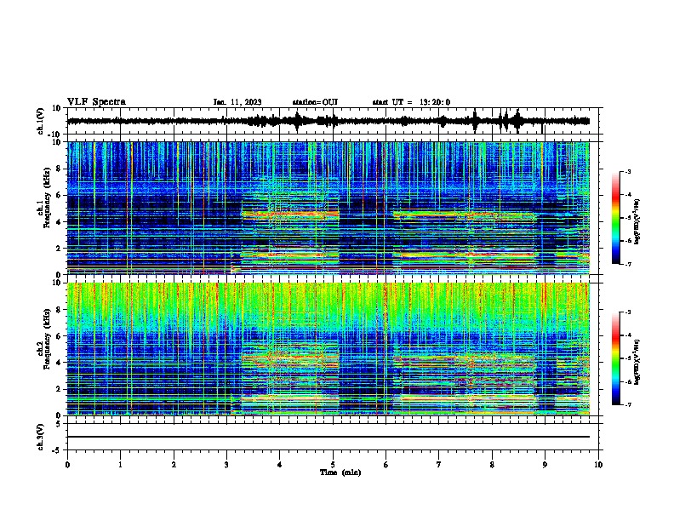The width and height of the screenshot is (674, 521).
Task: Click the '-7' label on ch.2 color scale
Action: pos(628,404)
